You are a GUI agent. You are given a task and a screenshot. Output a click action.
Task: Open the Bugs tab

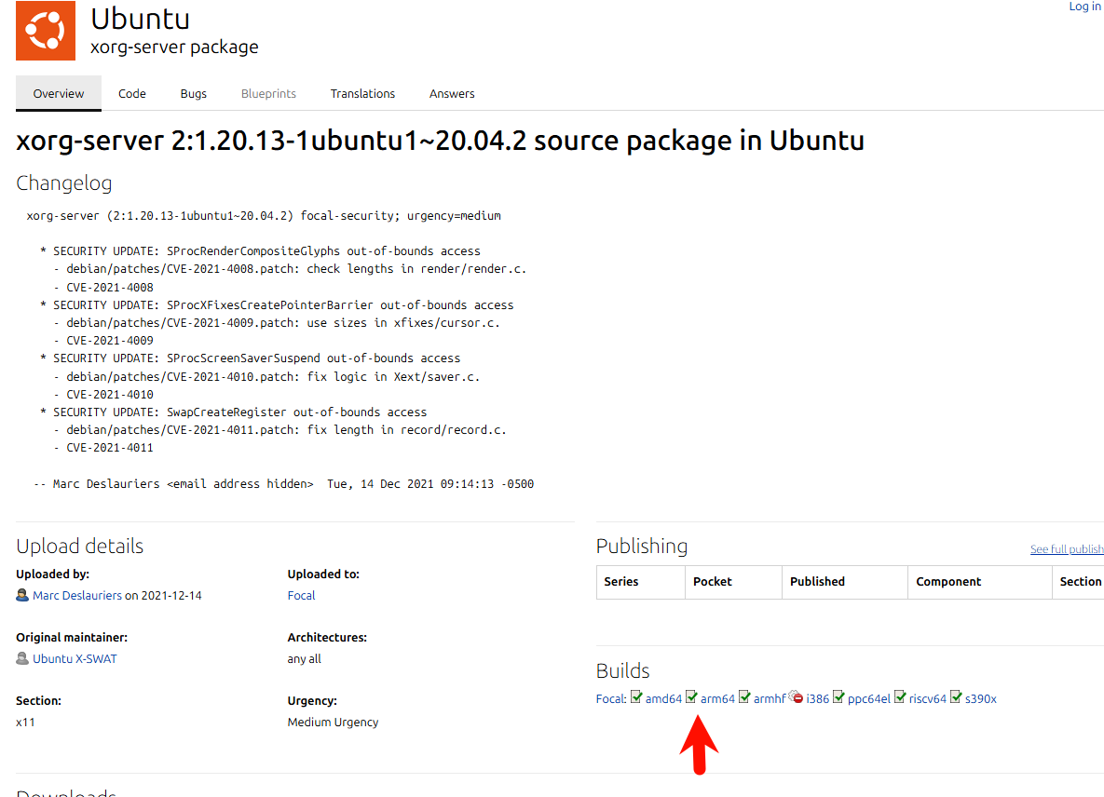pos(193,93)
